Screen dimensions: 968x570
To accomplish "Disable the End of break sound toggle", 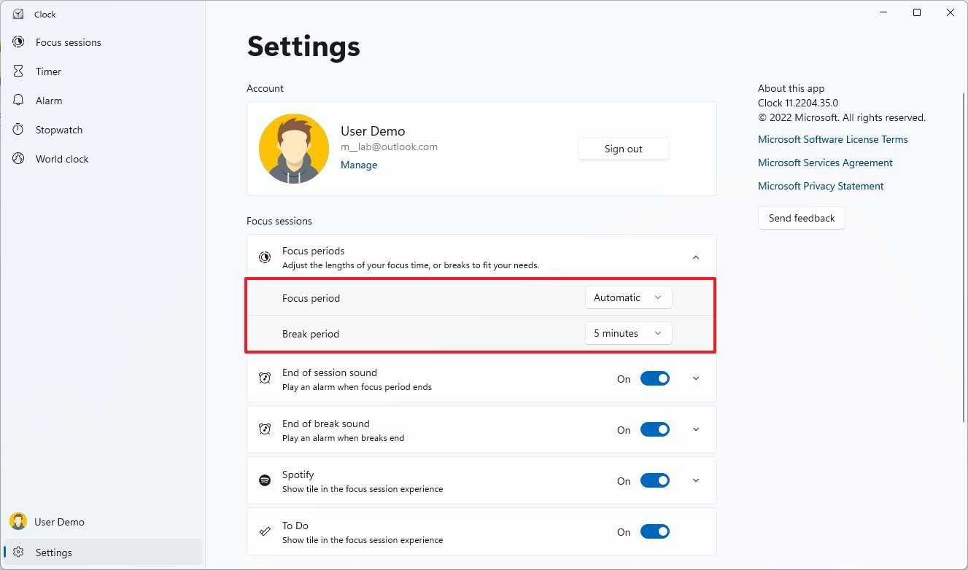I will click(x=654, y=429).
